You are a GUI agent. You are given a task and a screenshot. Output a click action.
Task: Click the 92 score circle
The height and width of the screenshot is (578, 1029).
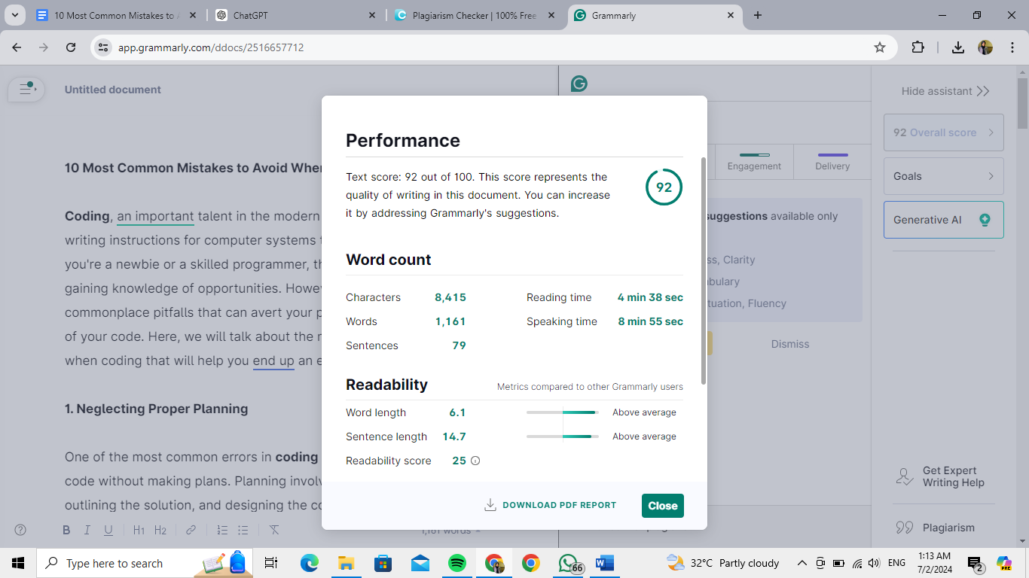click(664, 187)
